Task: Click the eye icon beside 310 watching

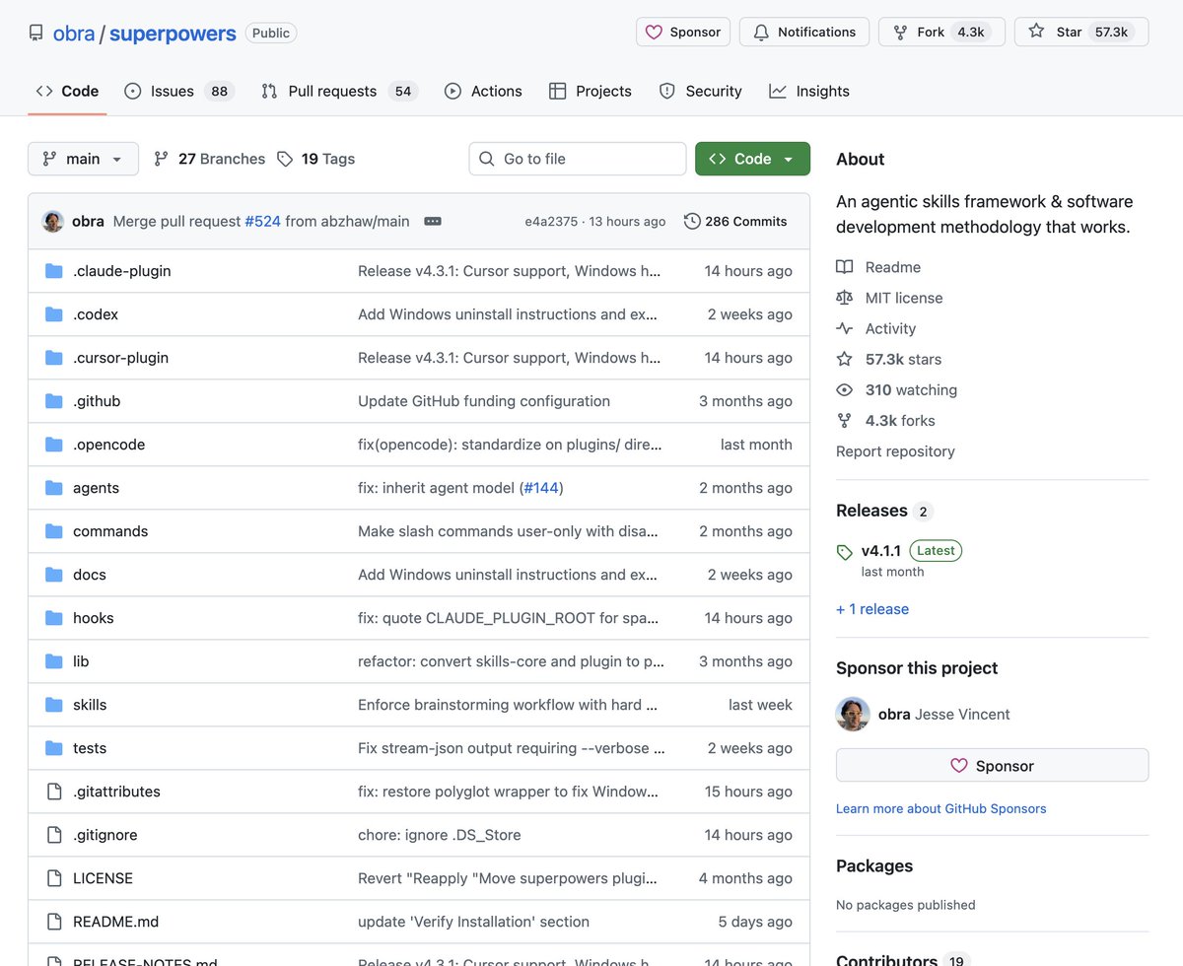Action: tap(844, 389)
